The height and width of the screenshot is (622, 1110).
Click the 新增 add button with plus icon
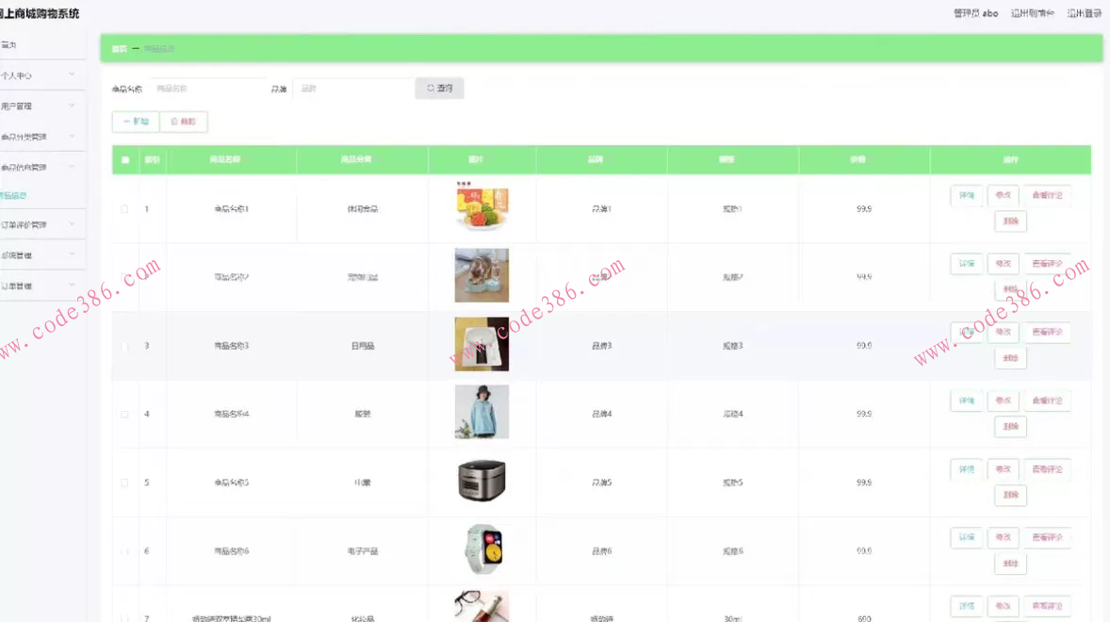(136, 122)
